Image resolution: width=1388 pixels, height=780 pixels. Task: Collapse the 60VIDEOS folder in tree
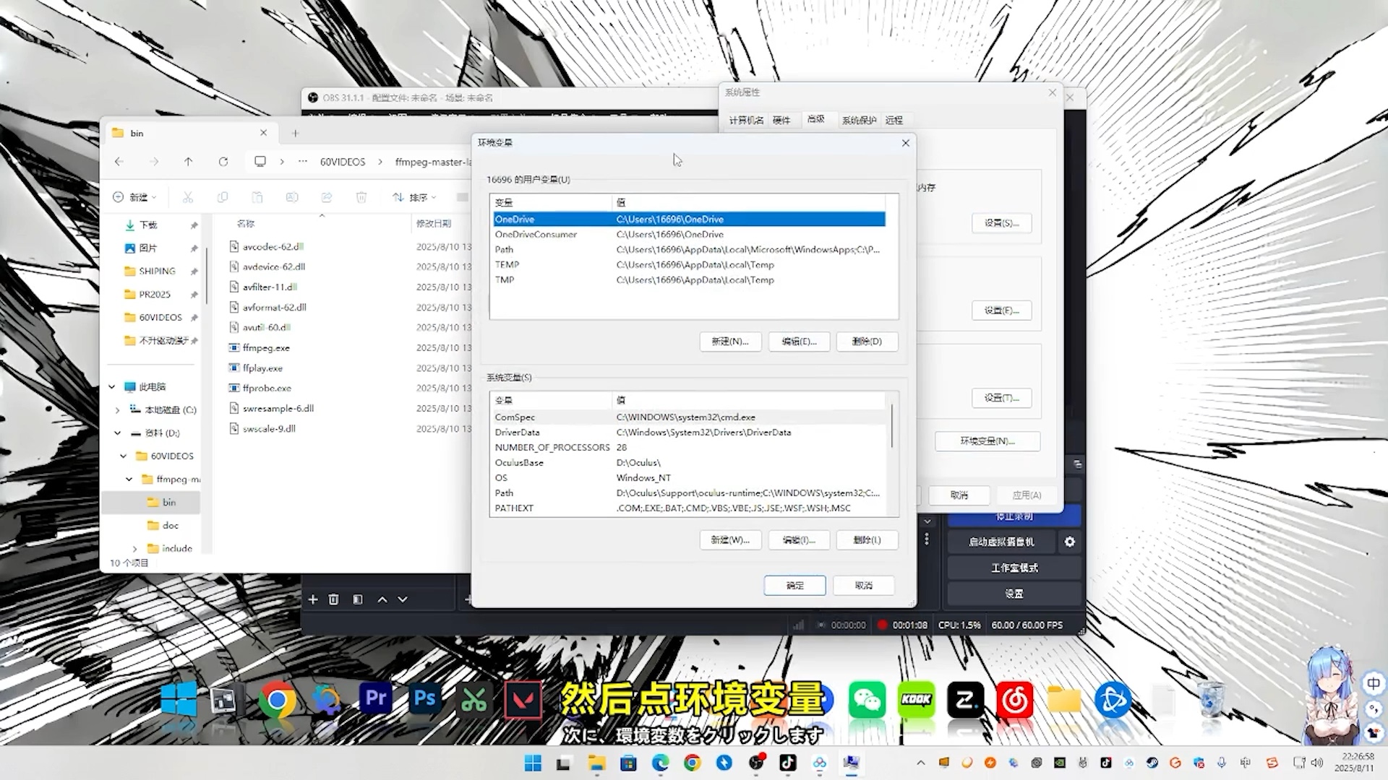click(124, 456)
